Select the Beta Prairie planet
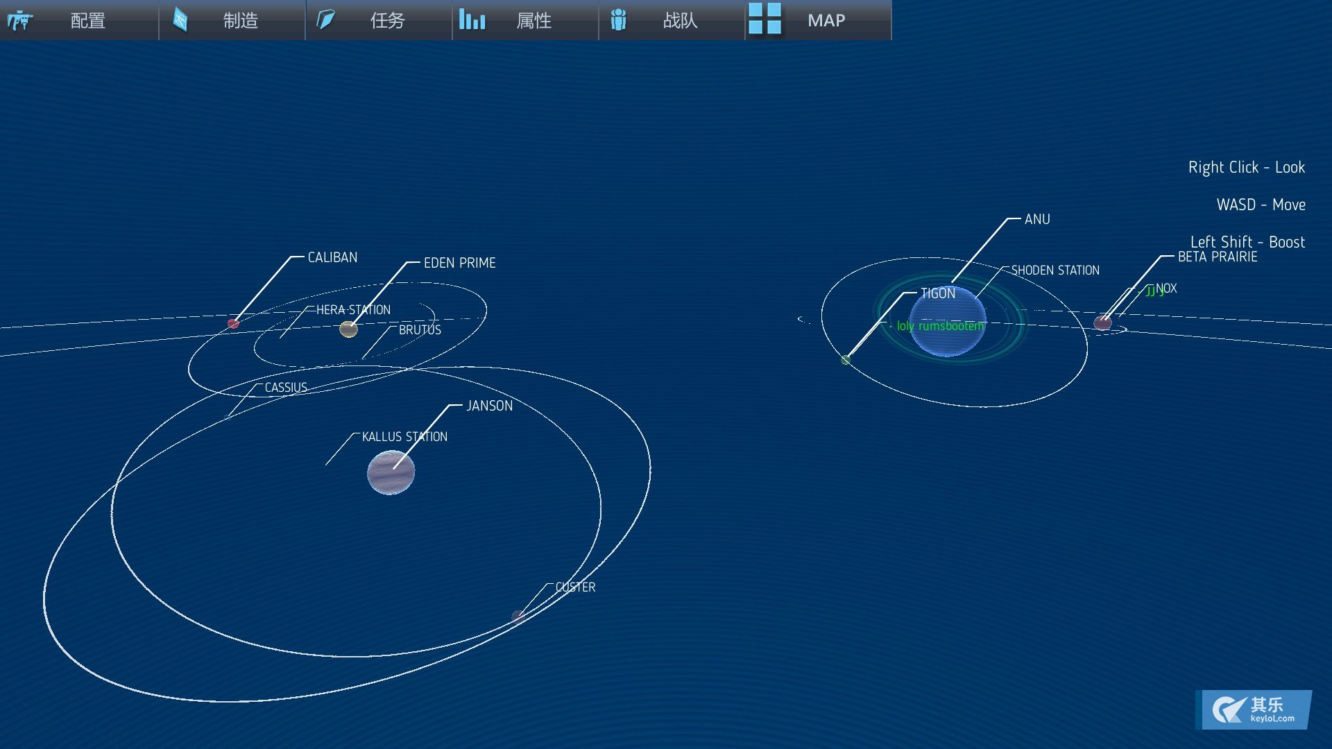Viewport: 1332px width, 749px height. point(1102,322)
